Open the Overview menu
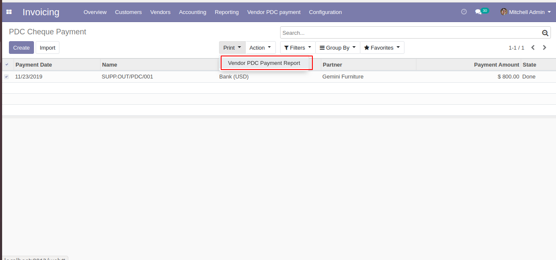The image size is (556, 260). tap(95, 12)
